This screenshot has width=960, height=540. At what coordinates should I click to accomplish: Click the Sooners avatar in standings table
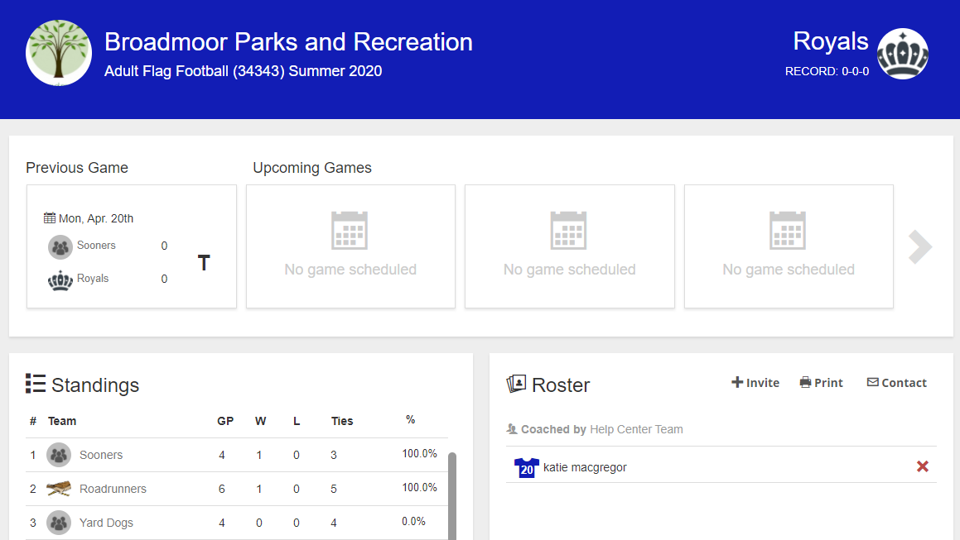(x=59, y=455)
